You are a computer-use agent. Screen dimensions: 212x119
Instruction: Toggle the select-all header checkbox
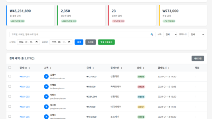(10, 67)
